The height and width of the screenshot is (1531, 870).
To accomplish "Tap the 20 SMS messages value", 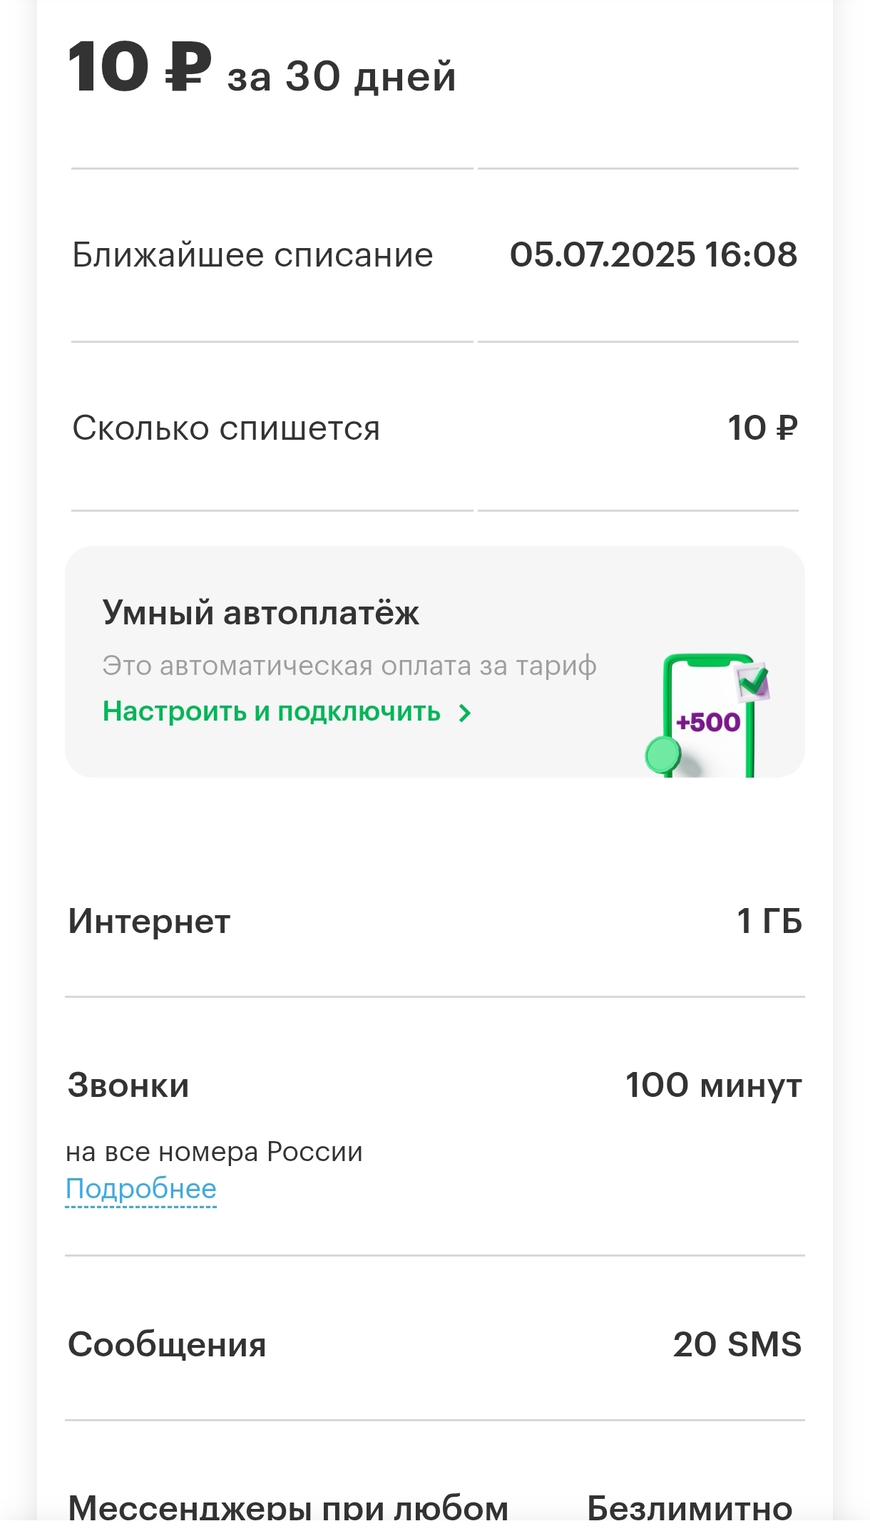I will point(737,1345).
